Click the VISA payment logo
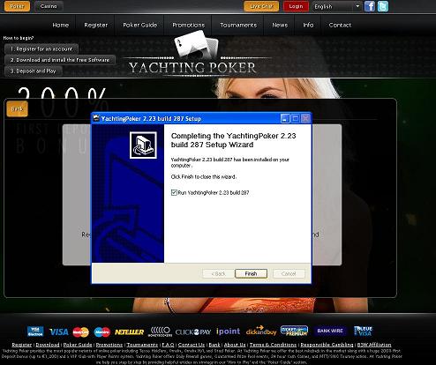 [59, 332]
